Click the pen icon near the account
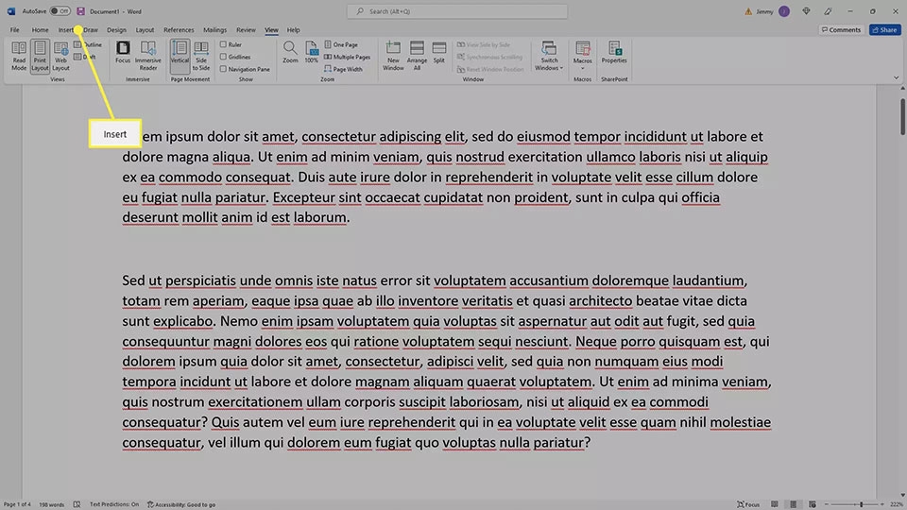This screenshot has width=907, height=510. (x=829, y=11)
